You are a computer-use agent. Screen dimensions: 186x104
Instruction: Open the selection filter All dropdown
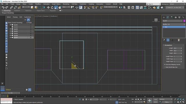pyautogui.click(x=26, y=7)
